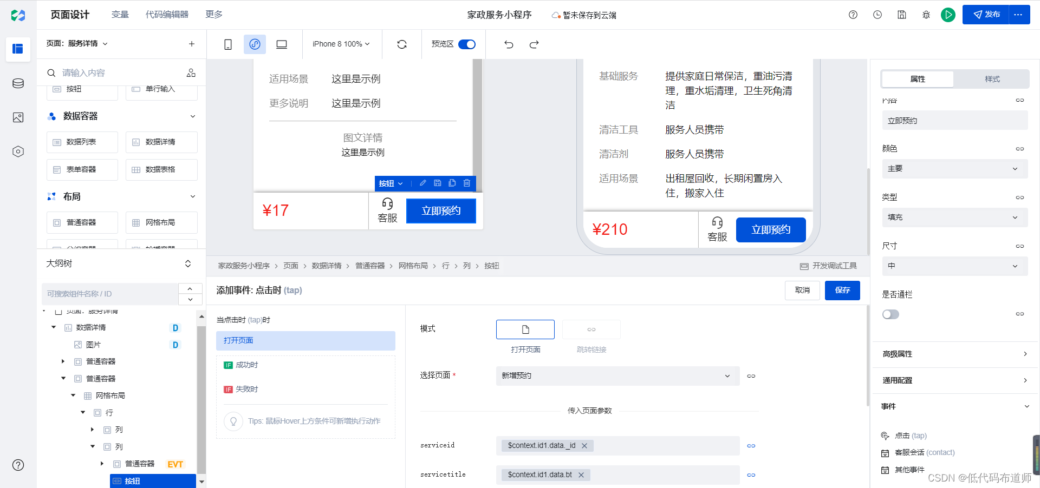Switch to phone device view icon
The image size is (1040, 488).
coord(228,44)
